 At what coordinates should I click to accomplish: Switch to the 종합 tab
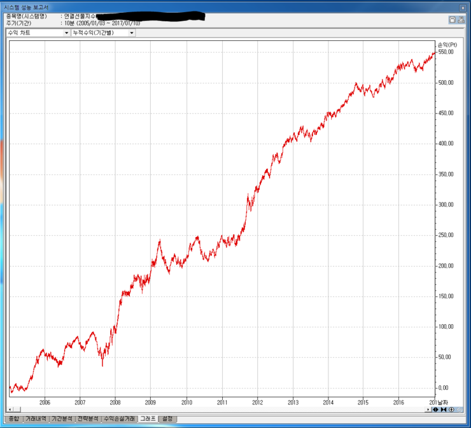pos(14,418)
